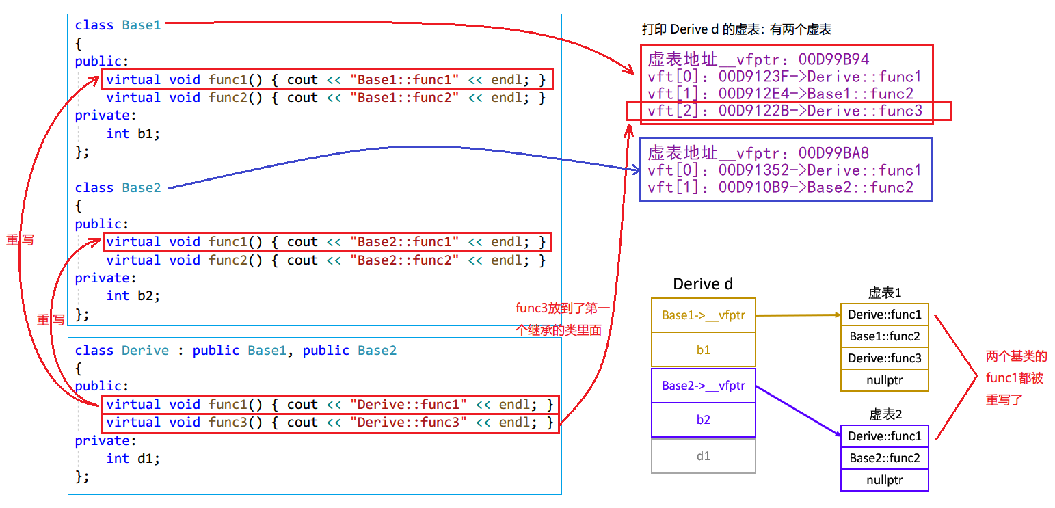
Task: Click the '虚表1' table label
Action: coord(885,293)
